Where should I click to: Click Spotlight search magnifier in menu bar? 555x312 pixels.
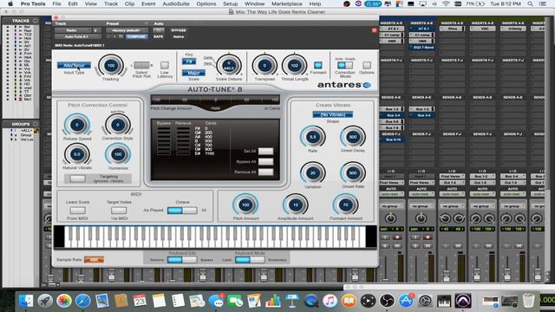tap(530, 3)
